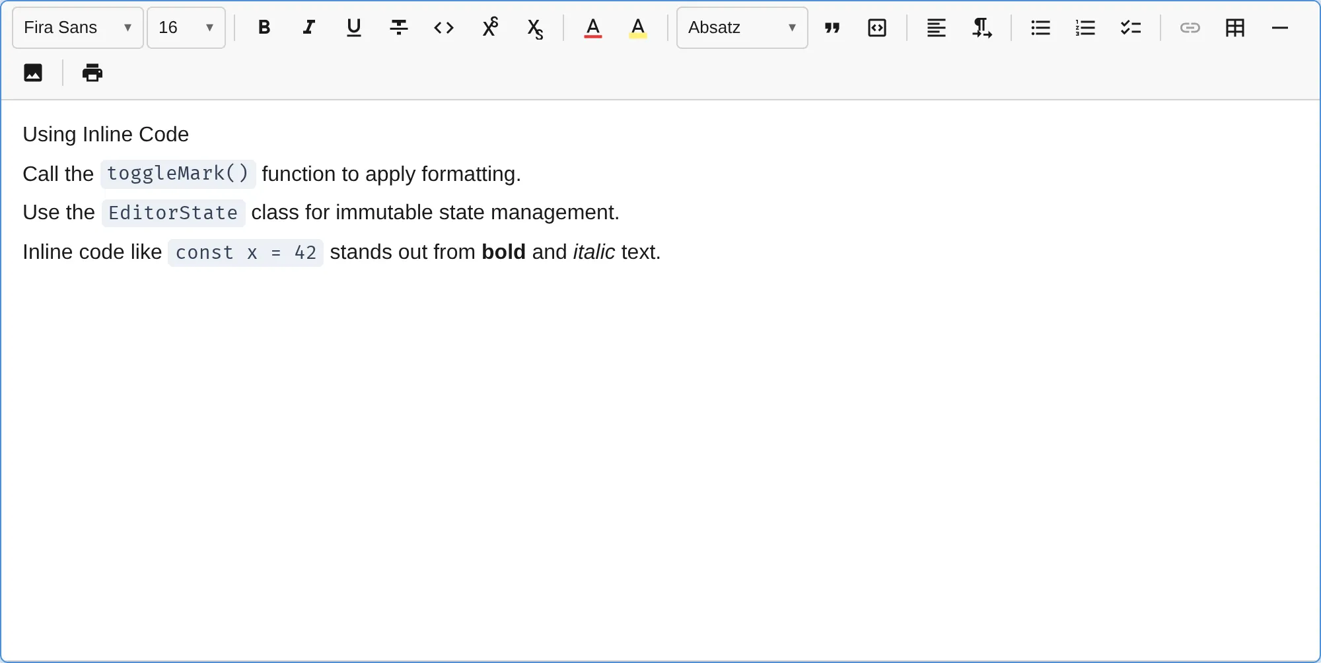Toggle subscript formatting
Screen dimensions: 1321x663
pyautogui.click(x=534, y=28)
